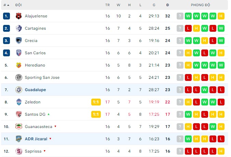The width and height of the screenshot is (231, 157).
Task: Open the ADR Jicaral team page
Action: click(x=36, y=139)
